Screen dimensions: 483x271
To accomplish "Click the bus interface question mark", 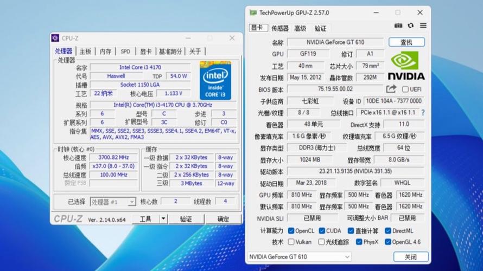I will [x=423, y=113].
